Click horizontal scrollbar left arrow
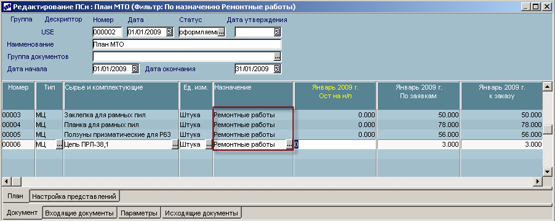555x221 pixels. (x=6, y=182)
